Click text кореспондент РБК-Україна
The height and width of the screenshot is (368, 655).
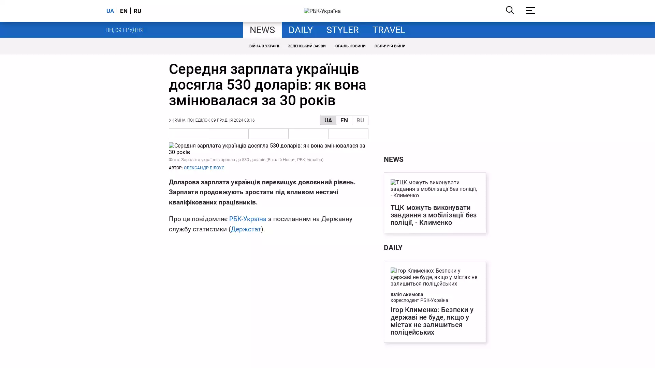[419, 301]
